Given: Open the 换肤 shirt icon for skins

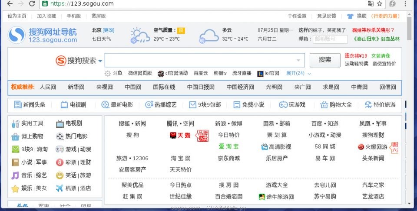Looking at the screenshot, I should click(350, 16).
